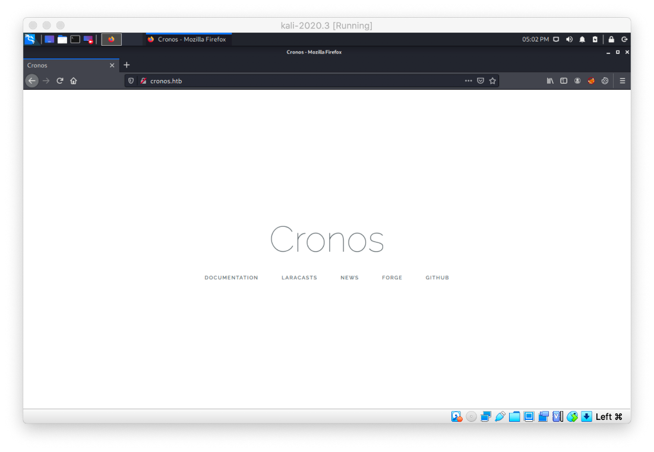Select the Firefox window in the taskbar
This screenshot has height=452, width=654.
coord(188,39)
